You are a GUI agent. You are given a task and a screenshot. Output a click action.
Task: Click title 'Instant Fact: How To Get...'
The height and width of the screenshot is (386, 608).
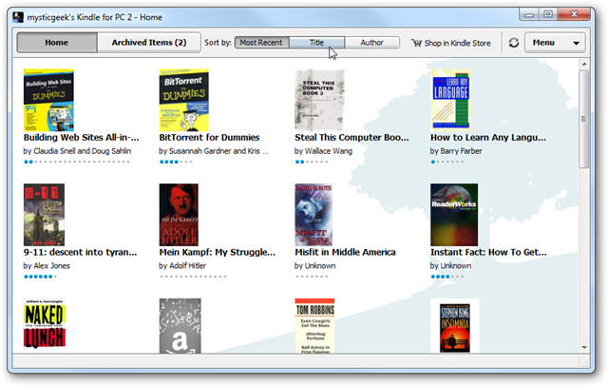[x=488, y=252]
